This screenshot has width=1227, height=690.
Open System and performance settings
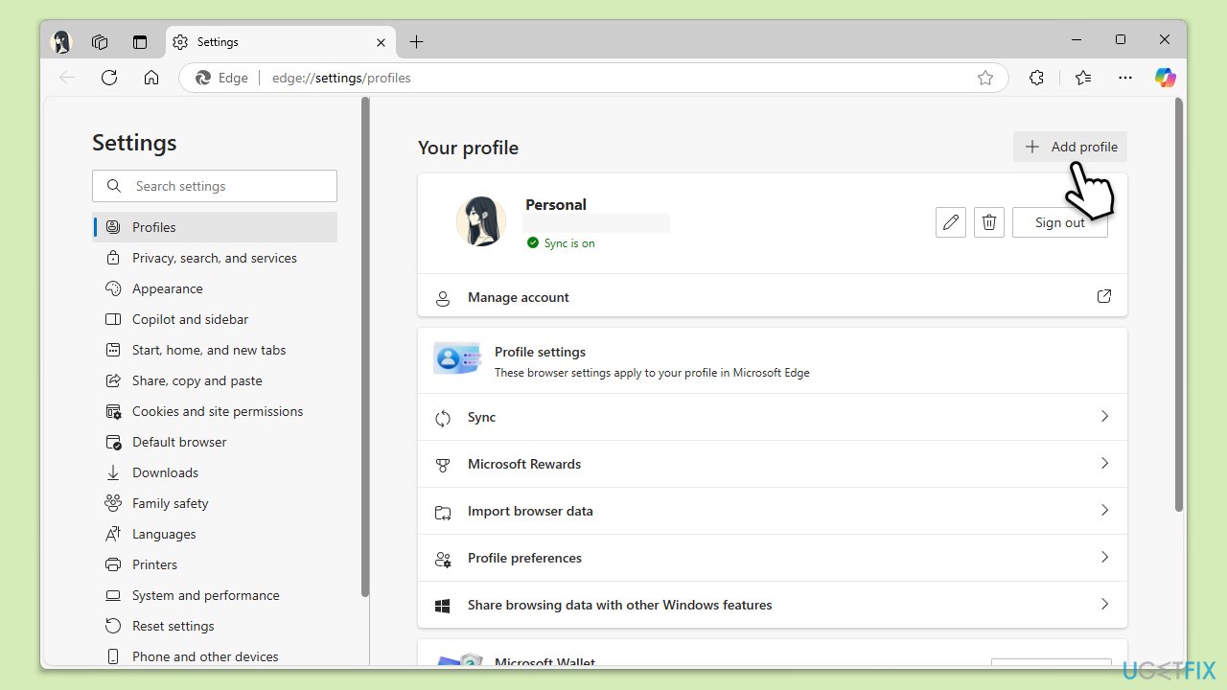[215, 595]
